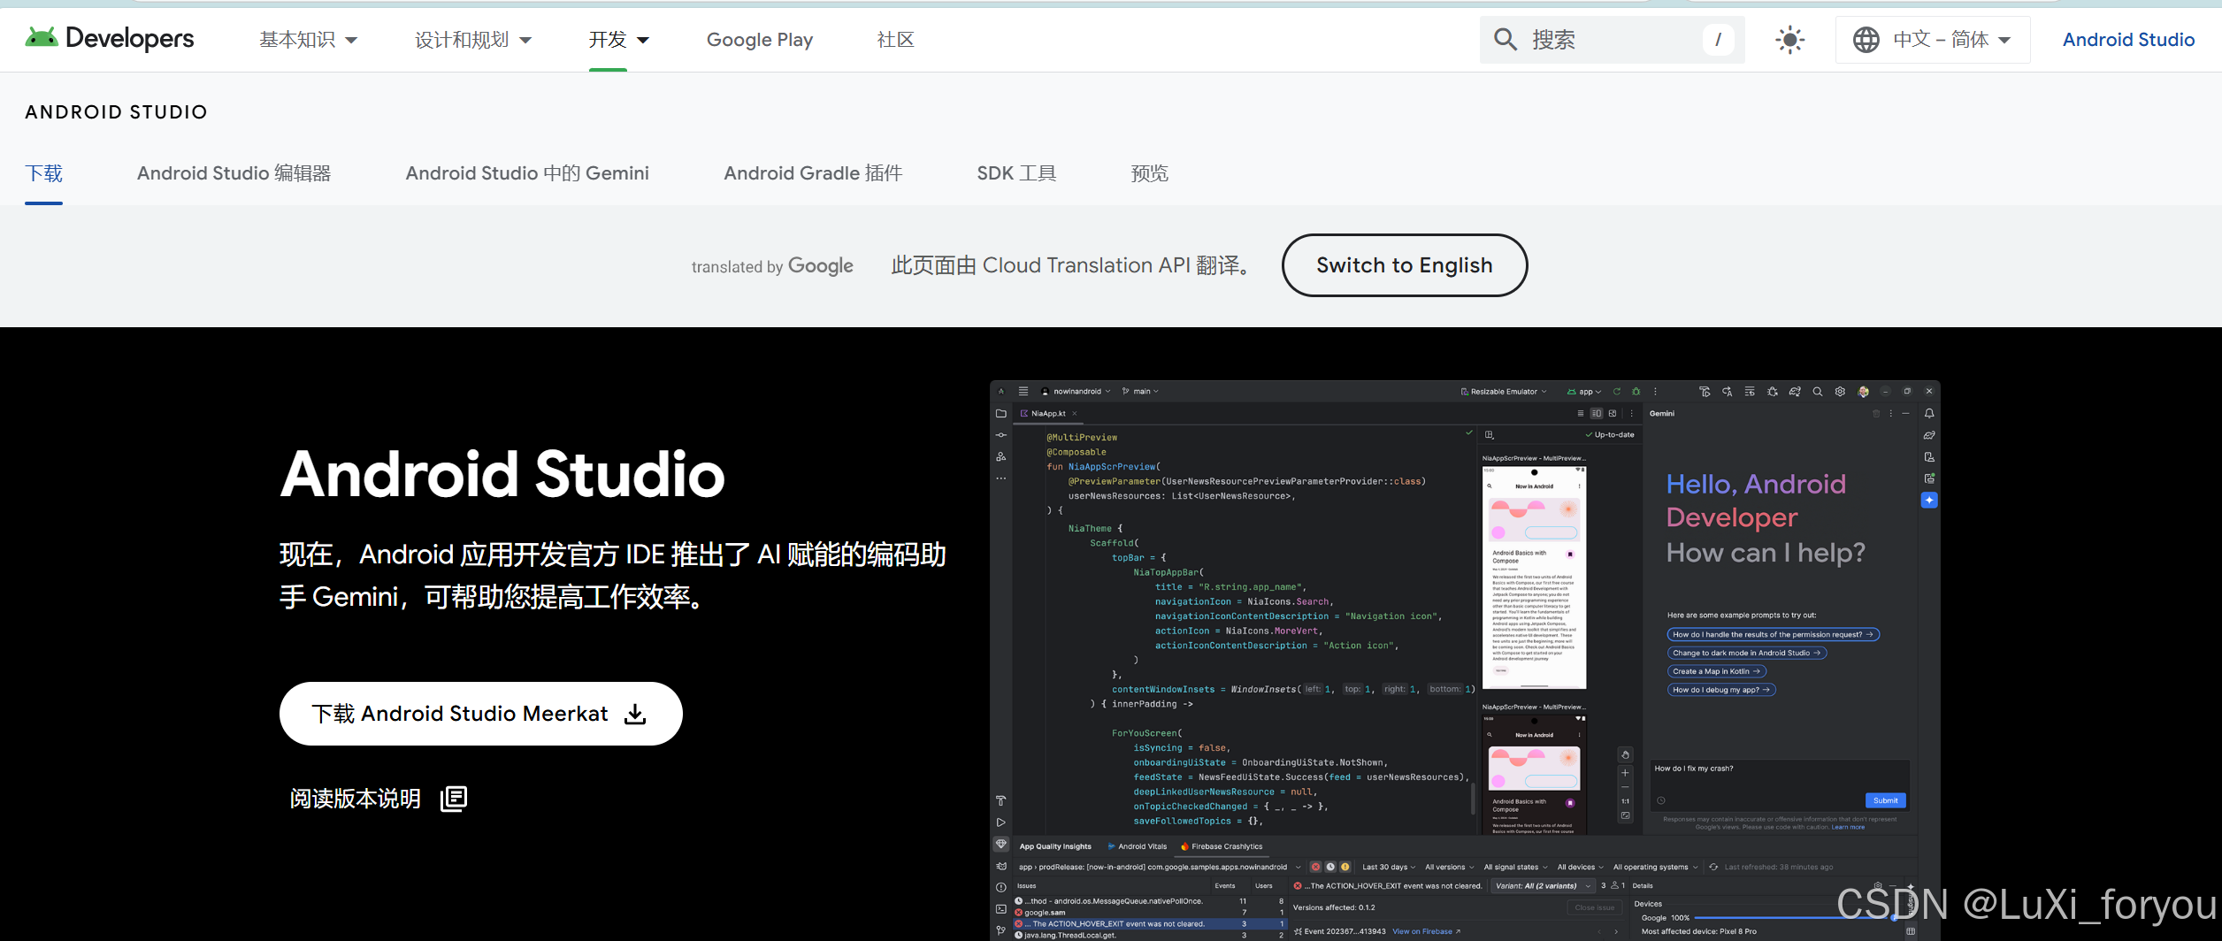Image resolution: width=2222 pixels, height=941 pixels.
Task: Open the Last 30 days filter dropdown
Action: click(x=1389, y=867)
